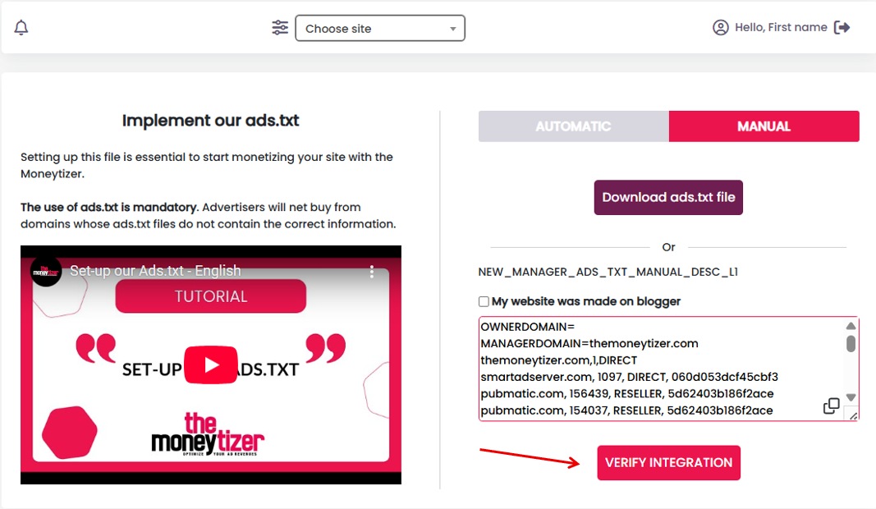Click inside the ads.txt text area
The width and height of the screenshot is (876, 509).
point(662,369)
